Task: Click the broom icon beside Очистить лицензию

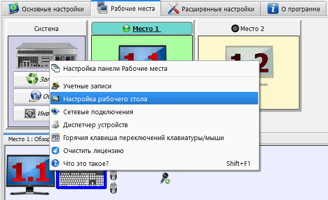Action: (x=55, y=150)
